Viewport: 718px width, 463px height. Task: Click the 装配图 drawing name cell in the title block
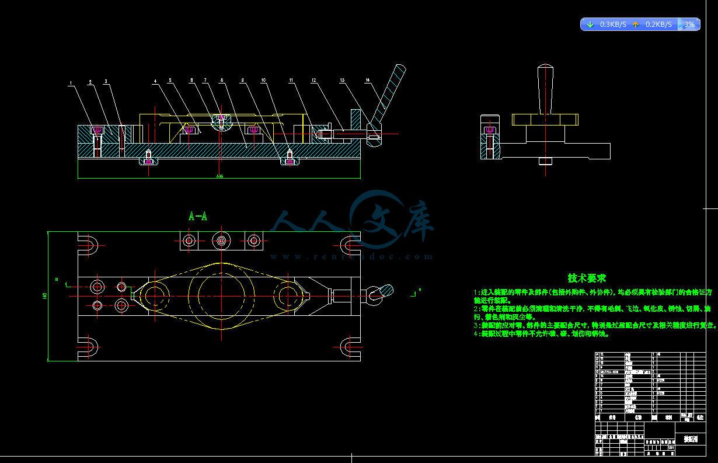point(691,438)
